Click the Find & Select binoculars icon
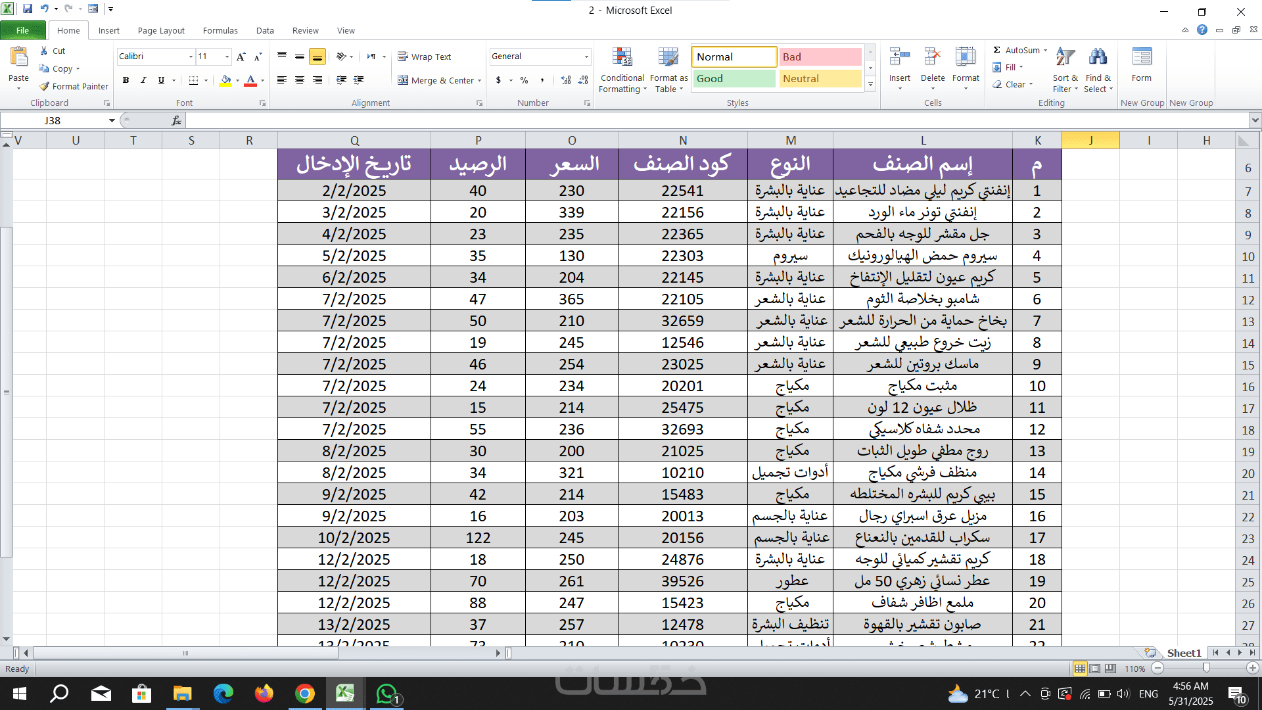The height and width of the screenshot is (710, 1262). coord(1097,58)
